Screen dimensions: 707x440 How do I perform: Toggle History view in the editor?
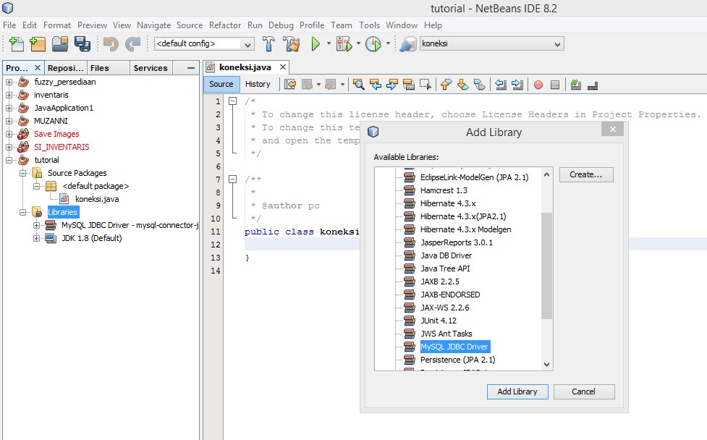click(258, 84)
